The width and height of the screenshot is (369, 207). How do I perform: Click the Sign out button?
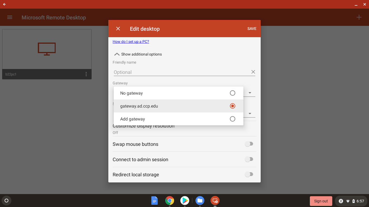(321, 201)
